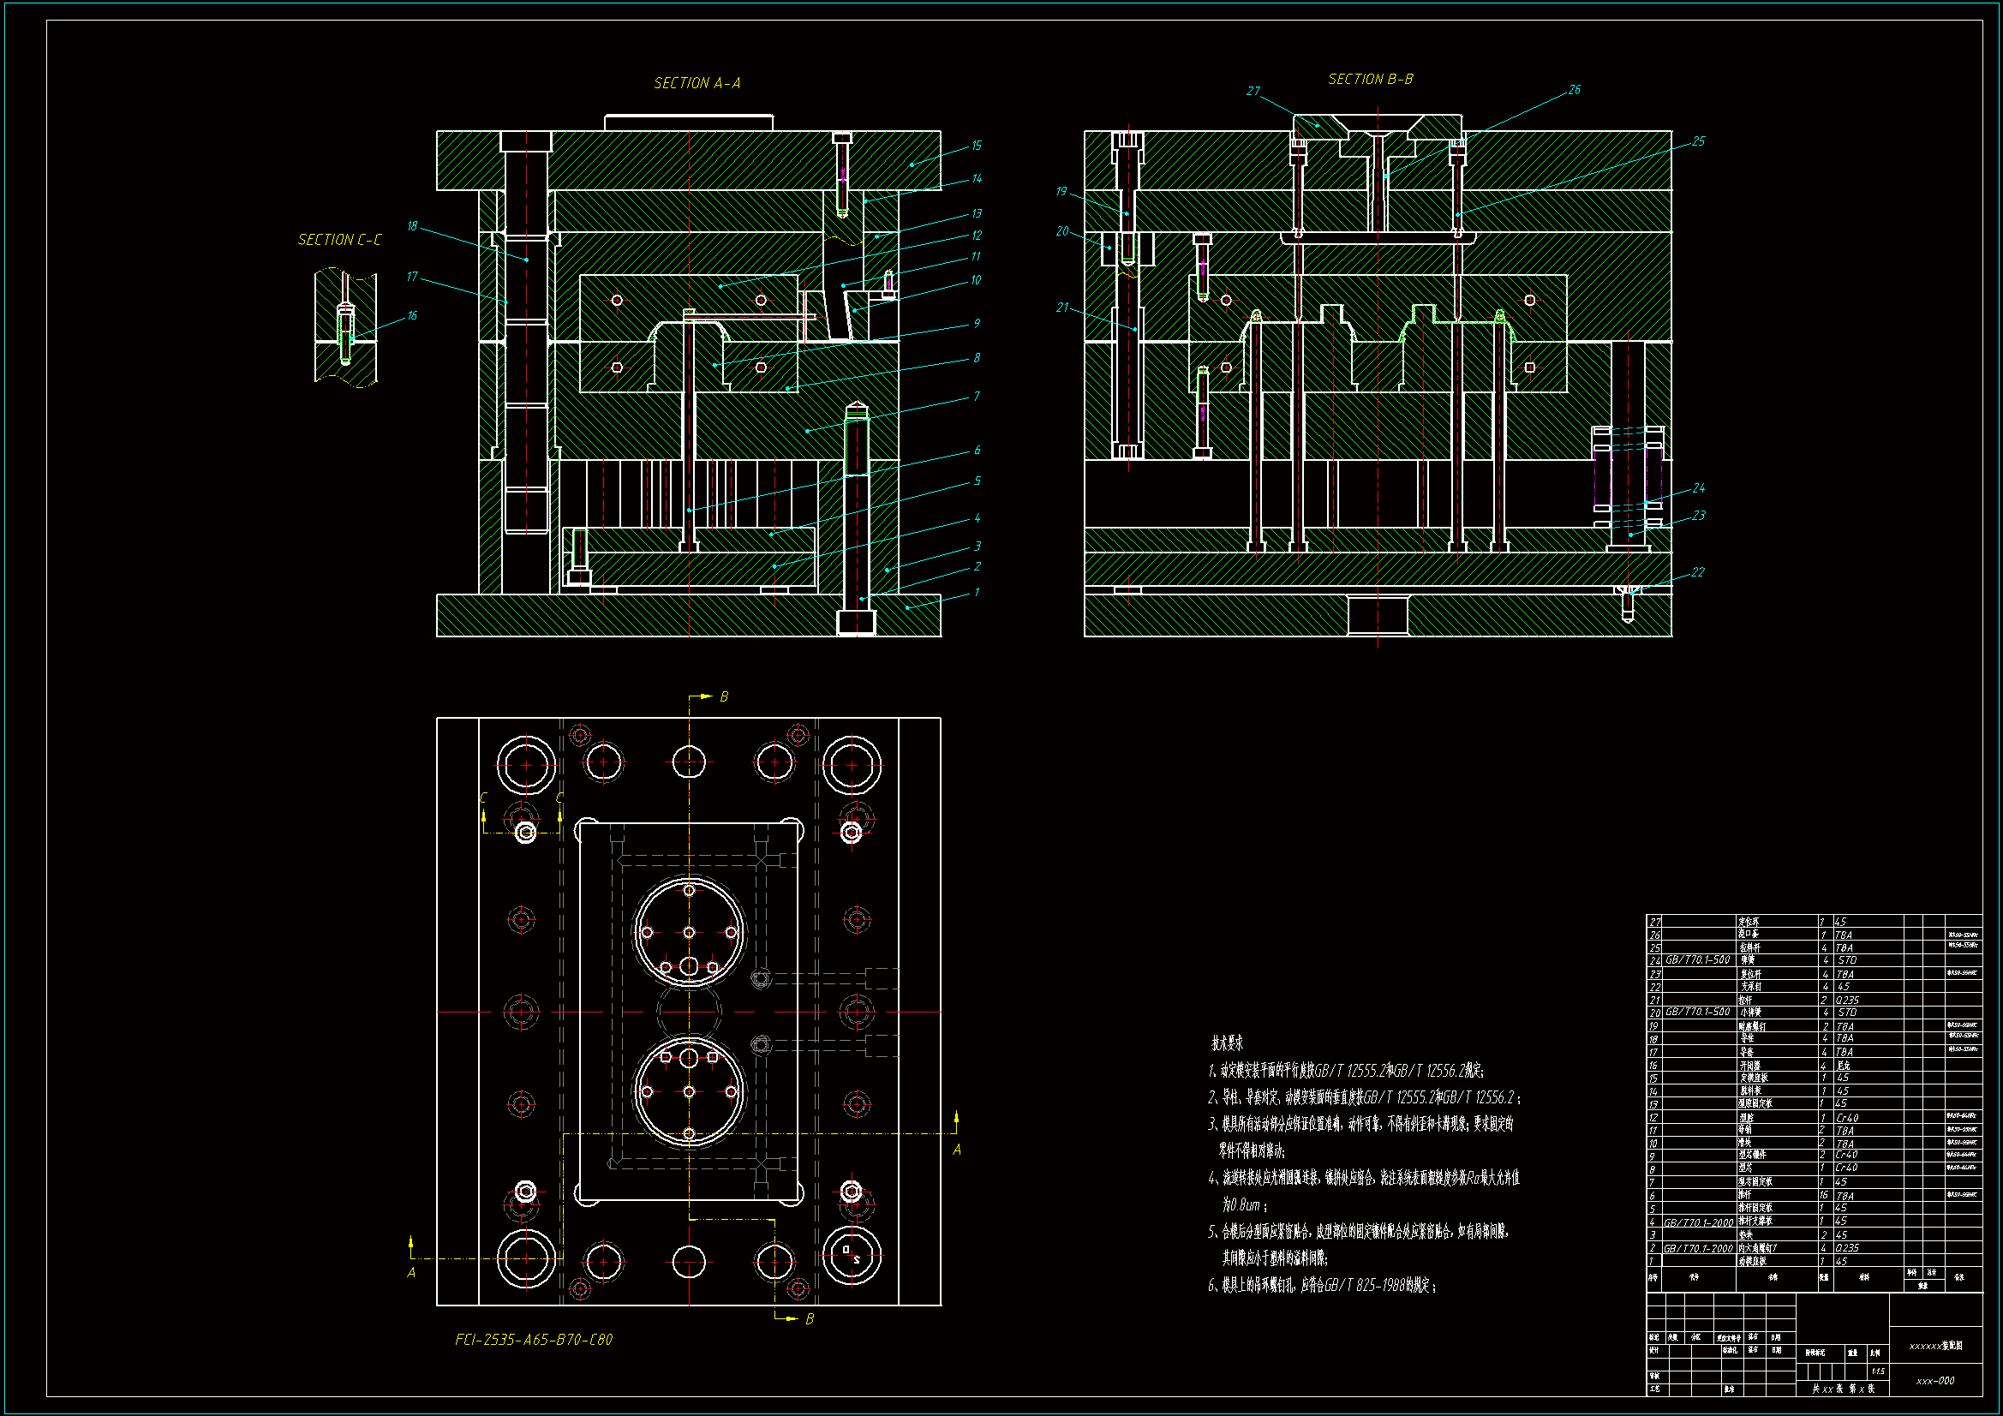Select the Q235 material cell in row 21

(1847, 1001)
